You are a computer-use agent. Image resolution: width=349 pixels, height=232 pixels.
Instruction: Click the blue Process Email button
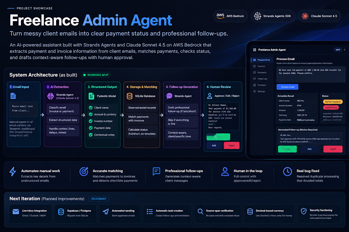pyautogui.click(x=287, y=87)
